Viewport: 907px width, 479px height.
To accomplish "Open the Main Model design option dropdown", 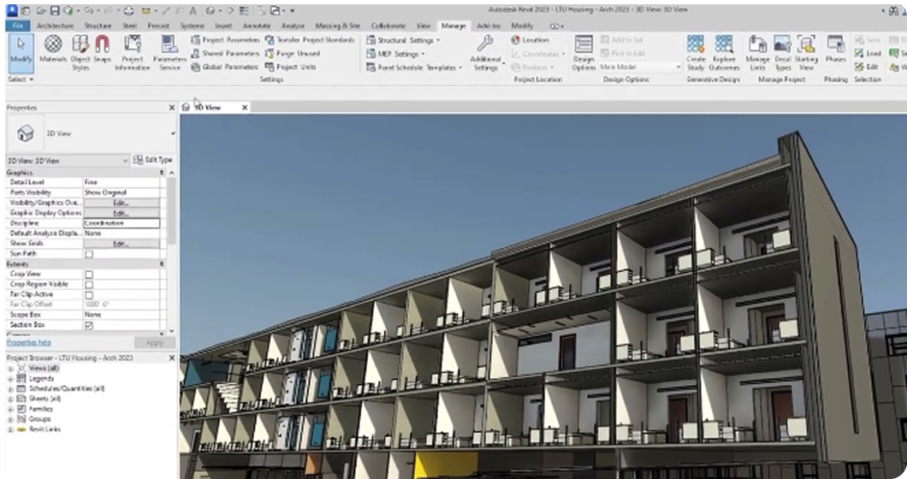I will 640,67.
